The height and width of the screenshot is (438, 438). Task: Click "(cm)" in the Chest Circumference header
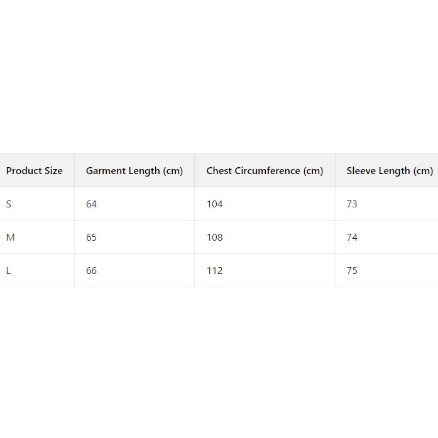[313, 171]
